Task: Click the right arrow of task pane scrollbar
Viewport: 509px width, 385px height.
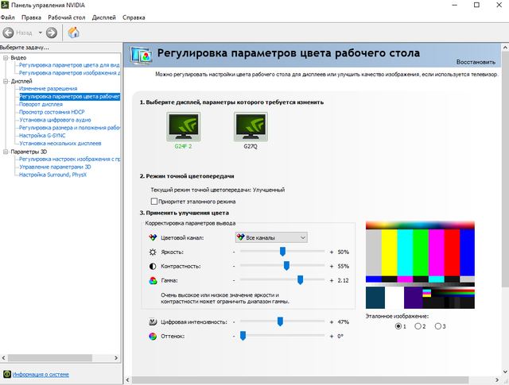Action: click(116, 358)
